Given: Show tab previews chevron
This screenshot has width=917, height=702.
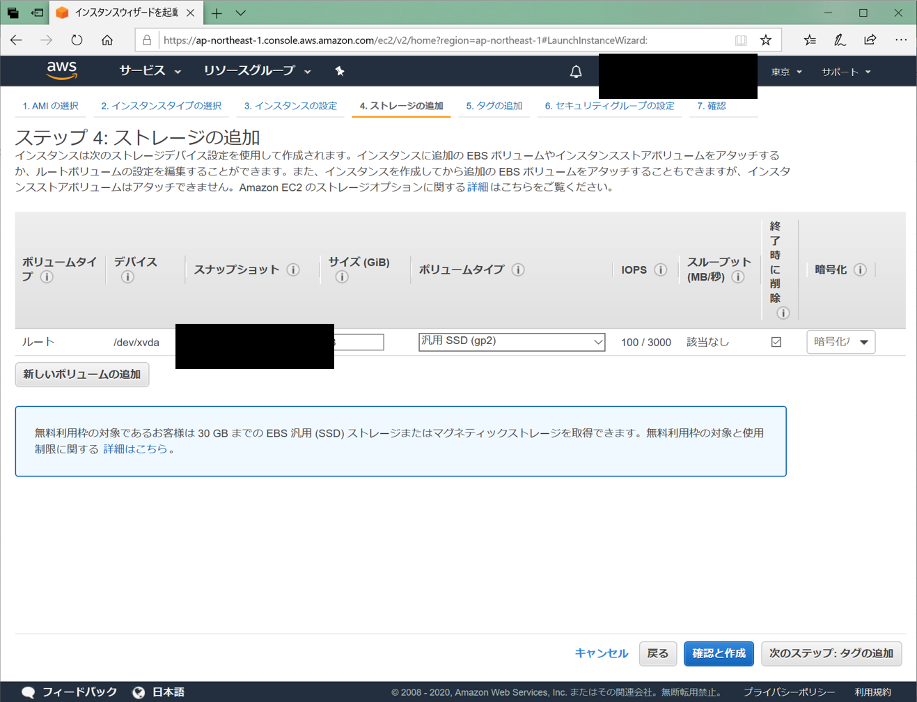Looking at the screenshot, I should [241, 13].
